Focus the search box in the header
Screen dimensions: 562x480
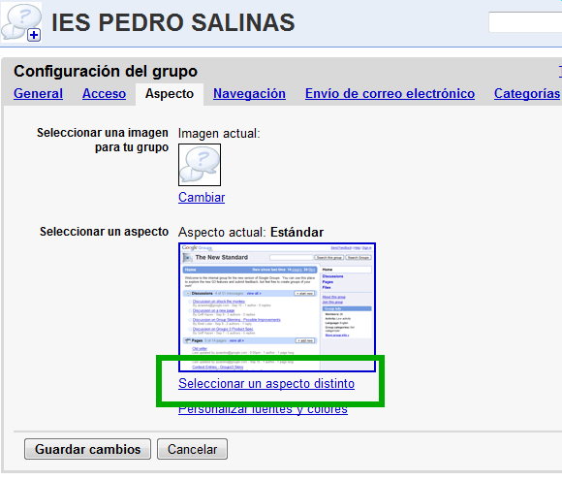coord(525,22)
